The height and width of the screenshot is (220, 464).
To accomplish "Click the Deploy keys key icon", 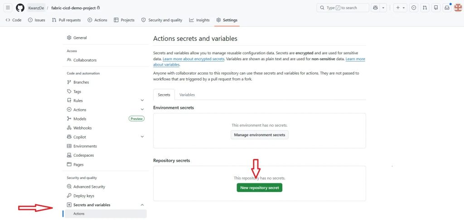I will (69, 196).
